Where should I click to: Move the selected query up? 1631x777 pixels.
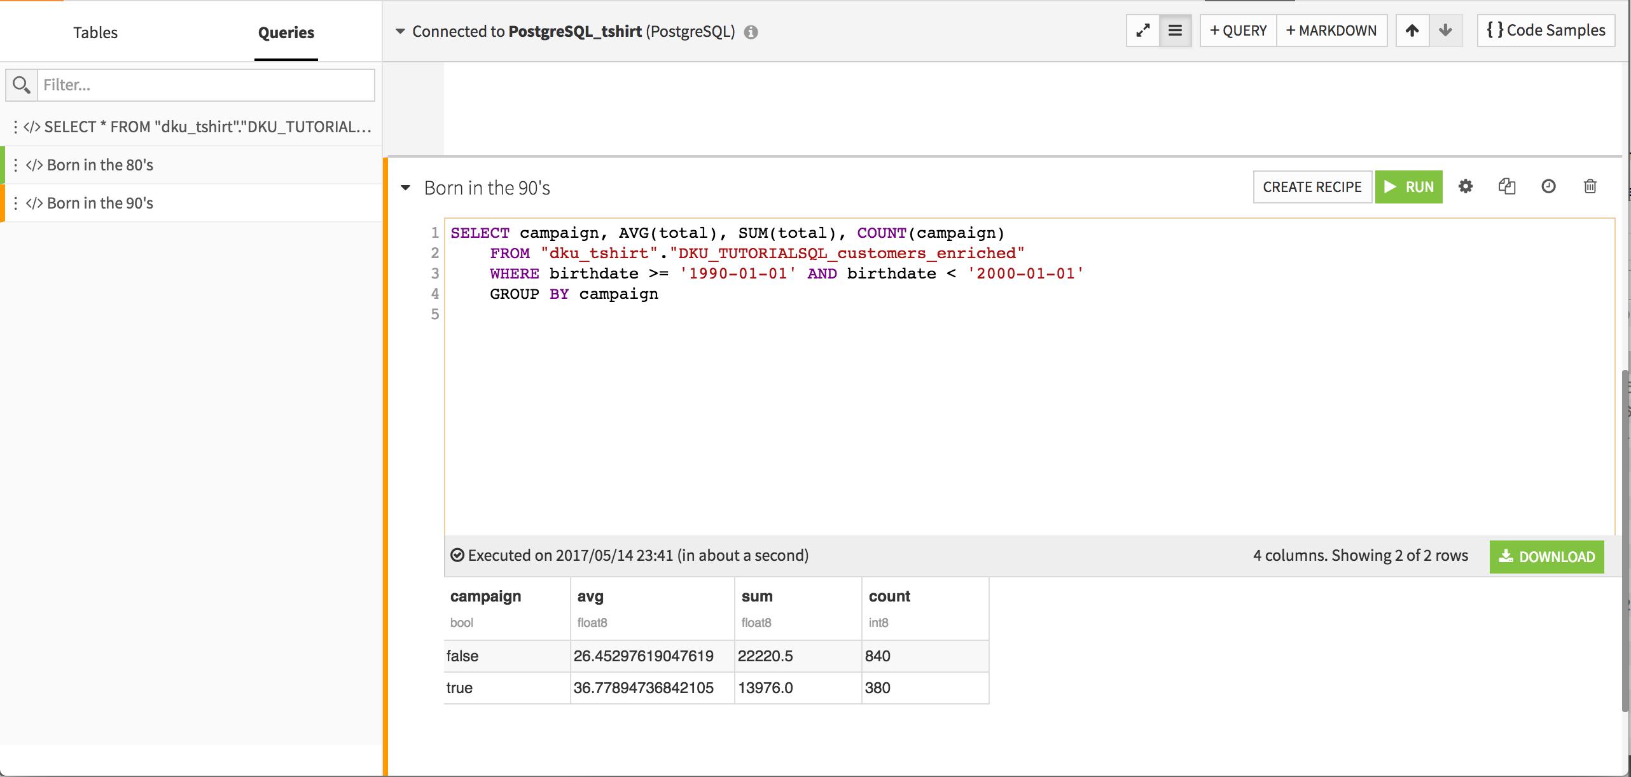[x=1412, y=30]
